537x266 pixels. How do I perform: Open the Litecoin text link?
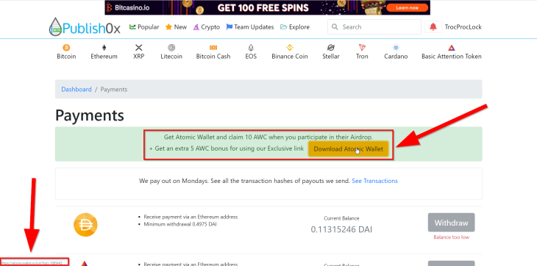click(171, 57)
